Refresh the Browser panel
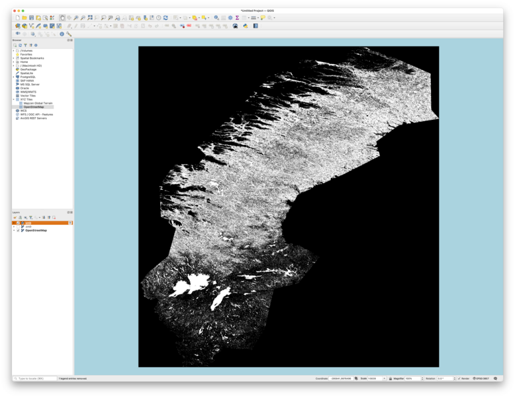 pos(20,45)
